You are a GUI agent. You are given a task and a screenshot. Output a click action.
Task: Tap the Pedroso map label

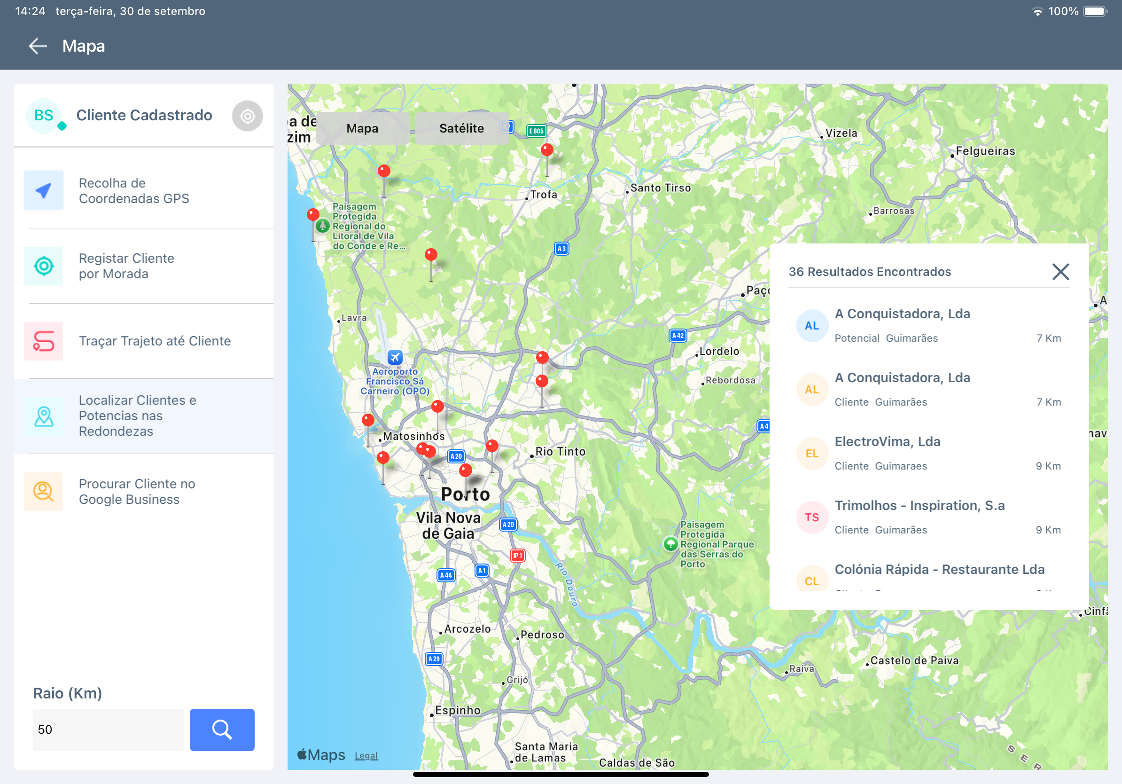(x=542, y=635)
